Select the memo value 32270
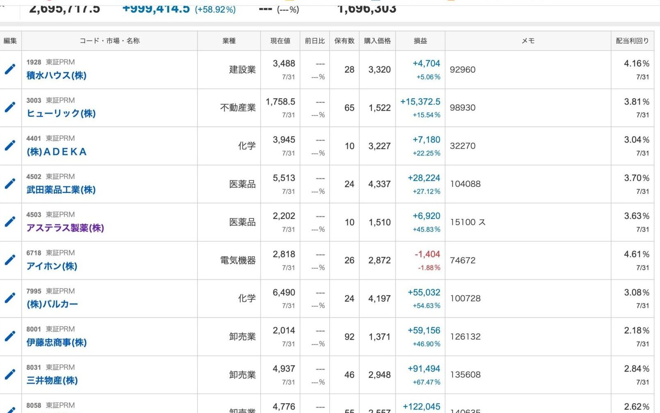The height and width of the screenshot is (413, 660). (x=463, y=146)
